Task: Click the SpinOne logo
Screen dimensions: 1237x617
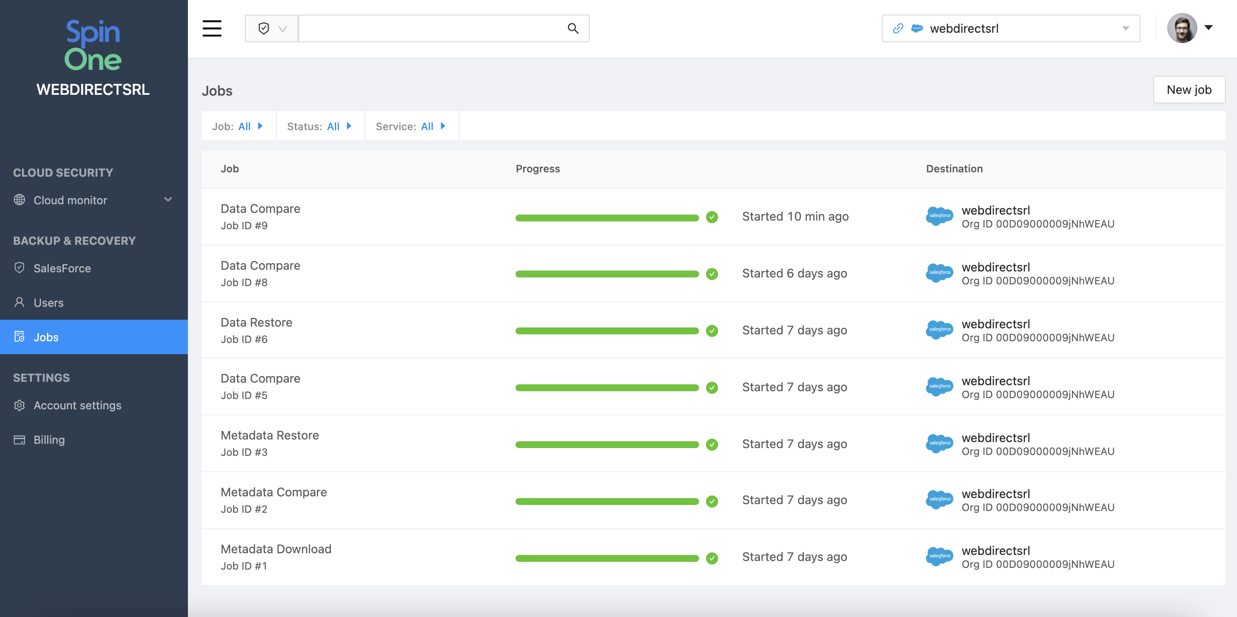Action: tap(93, 46)
